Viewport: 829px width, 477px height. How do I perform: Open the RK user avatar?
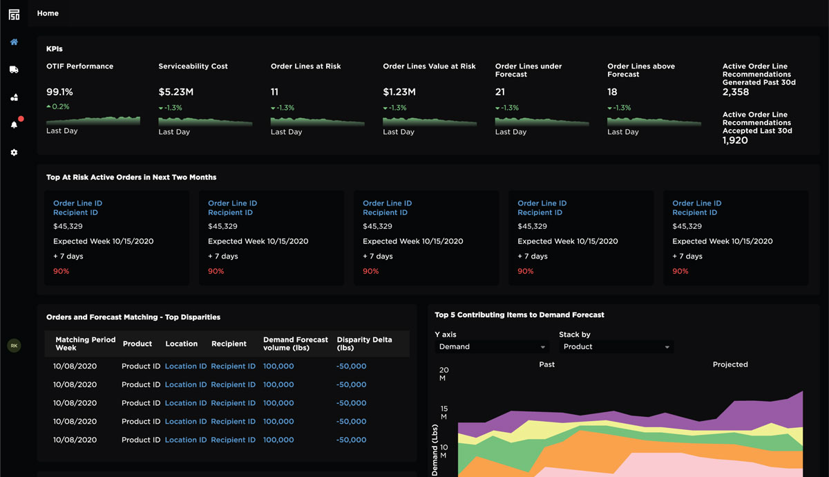point(14,346)
